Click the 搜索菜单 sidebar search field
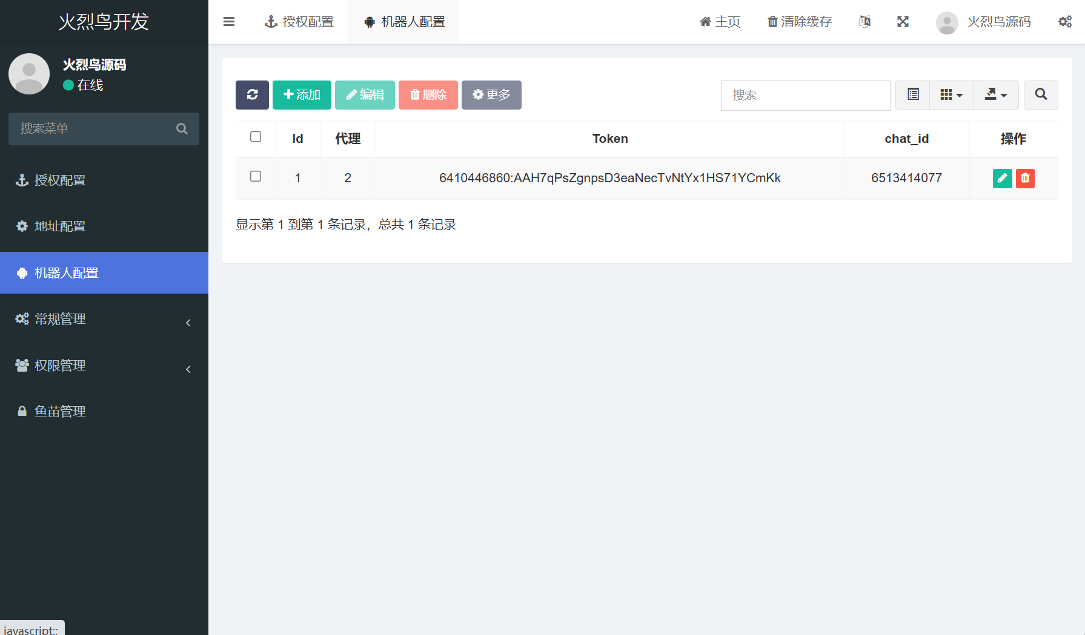 (x=94, y=129)
